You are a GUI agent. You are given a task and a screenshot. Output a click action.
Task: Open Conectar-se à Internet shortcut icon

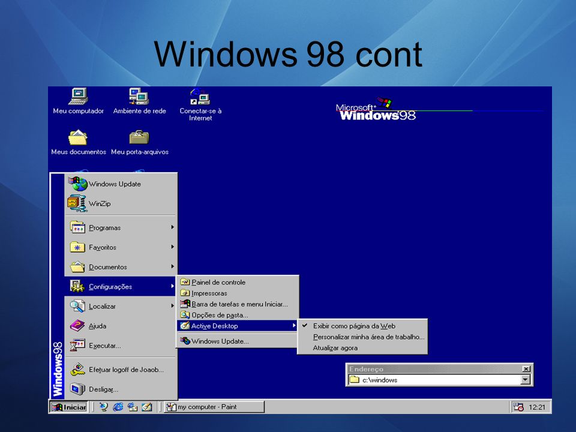[x=199, y=97]
